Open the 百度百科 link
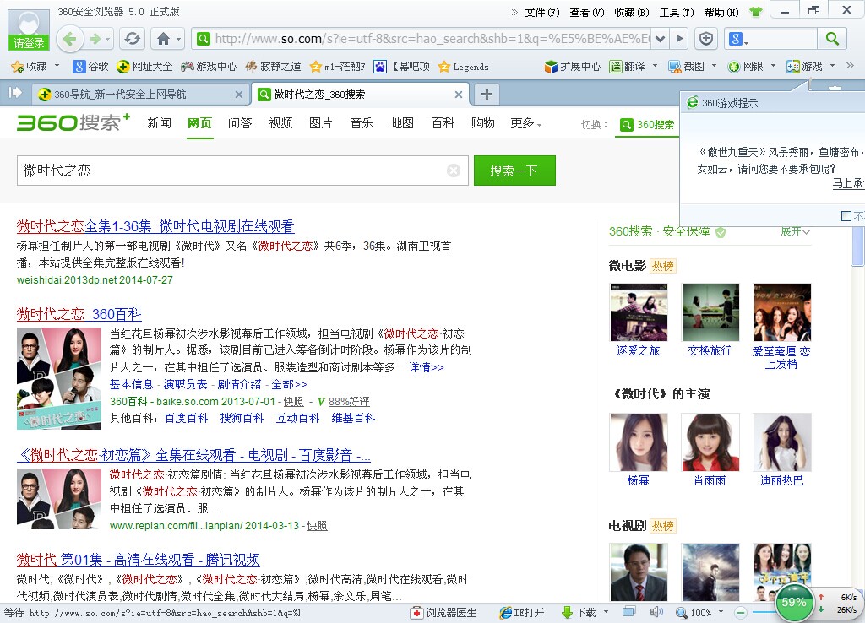The image size is (865, 623). pyautogui.click(x=187, y=418)
